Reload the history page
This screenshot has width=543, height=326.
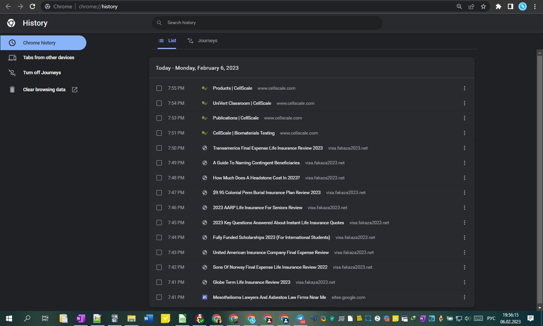(32, 6)
